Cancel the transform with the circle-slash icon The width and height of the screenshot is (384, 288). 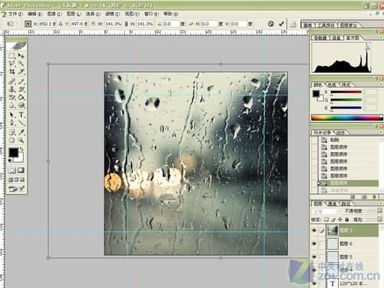[270, 24]
